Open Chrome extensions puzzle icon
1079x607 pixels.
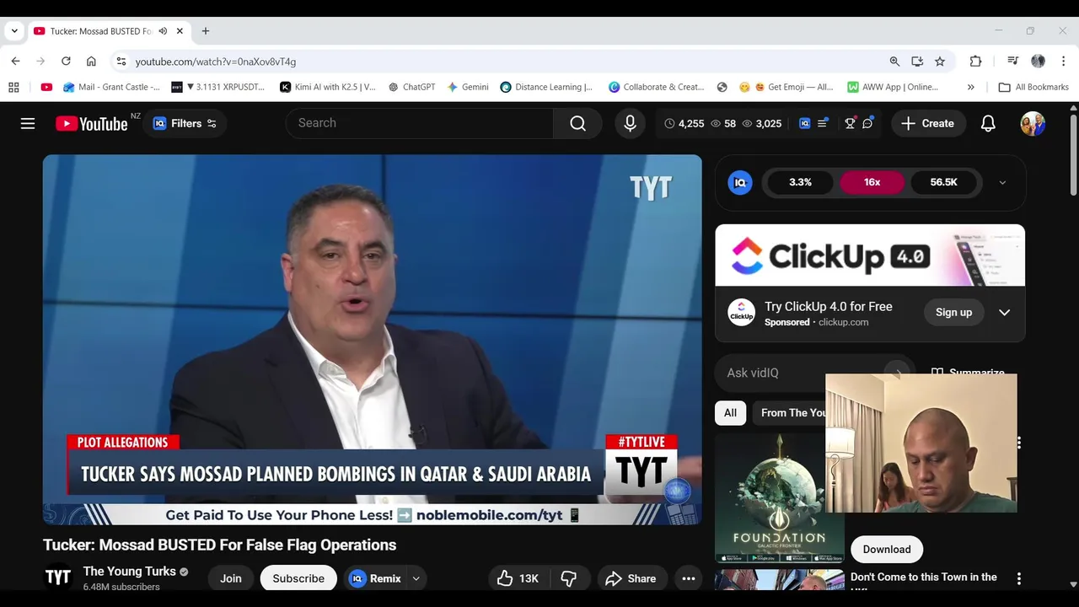click(x=975, y=62)
